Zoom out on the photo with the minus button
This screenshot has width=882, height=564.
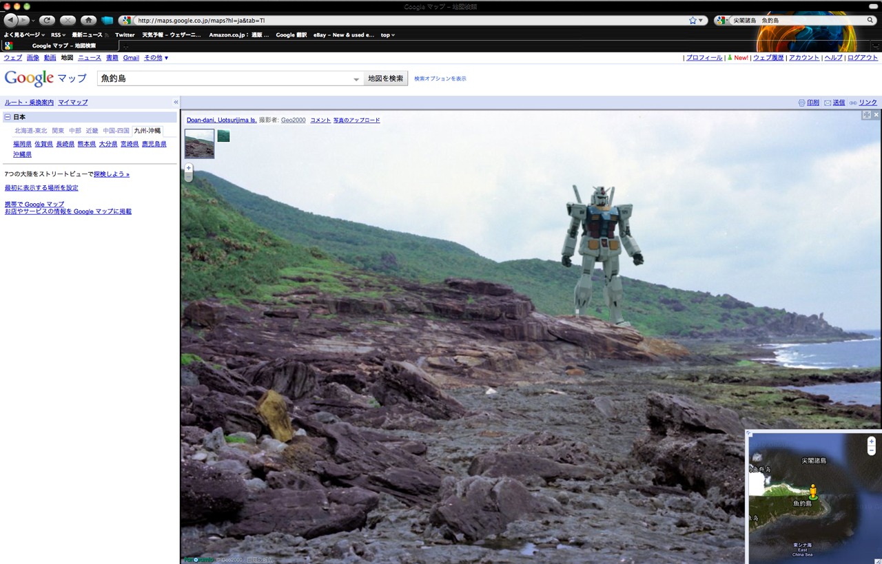point(189,177)
